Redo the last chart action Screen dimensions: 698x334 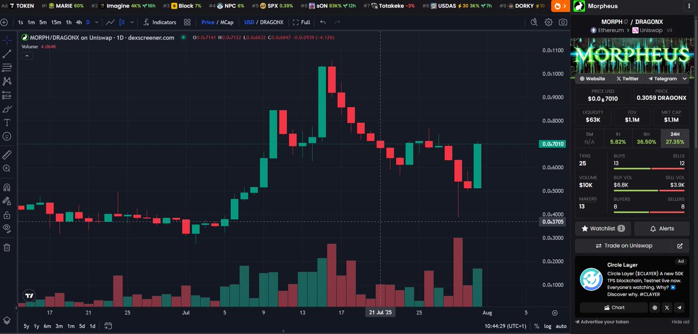pyautogui.click(x=339, y=22)
